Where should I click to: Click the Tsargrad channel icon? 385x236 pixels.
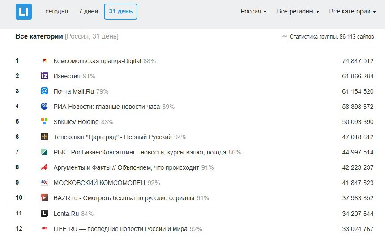44,137
